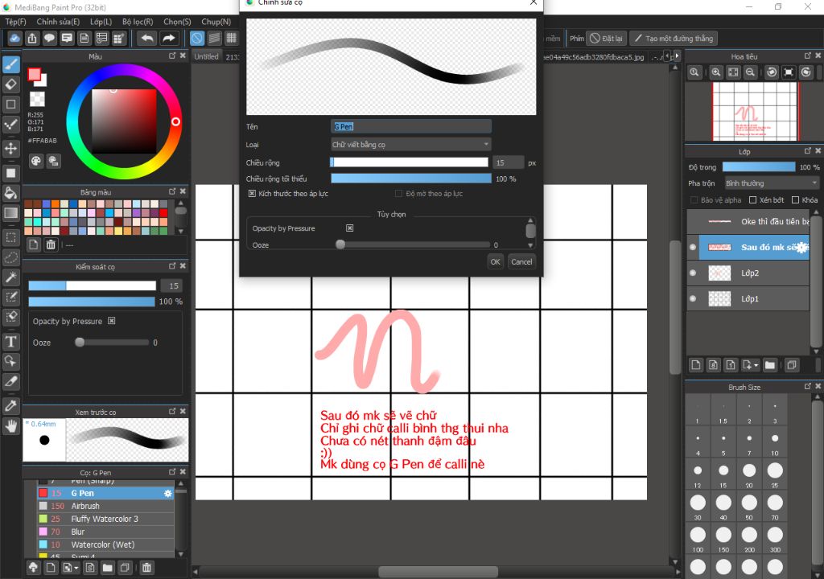Open the Loại brush type dropdown
The height and width of the screenshot is (579, 824).
411,145
